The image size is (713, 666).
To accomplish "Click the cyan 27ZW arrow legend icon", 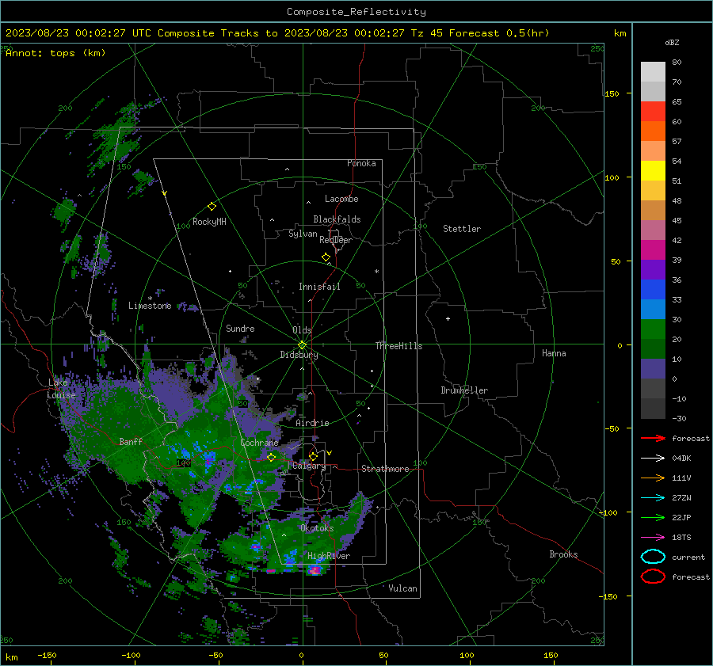I will pos(653,498).
